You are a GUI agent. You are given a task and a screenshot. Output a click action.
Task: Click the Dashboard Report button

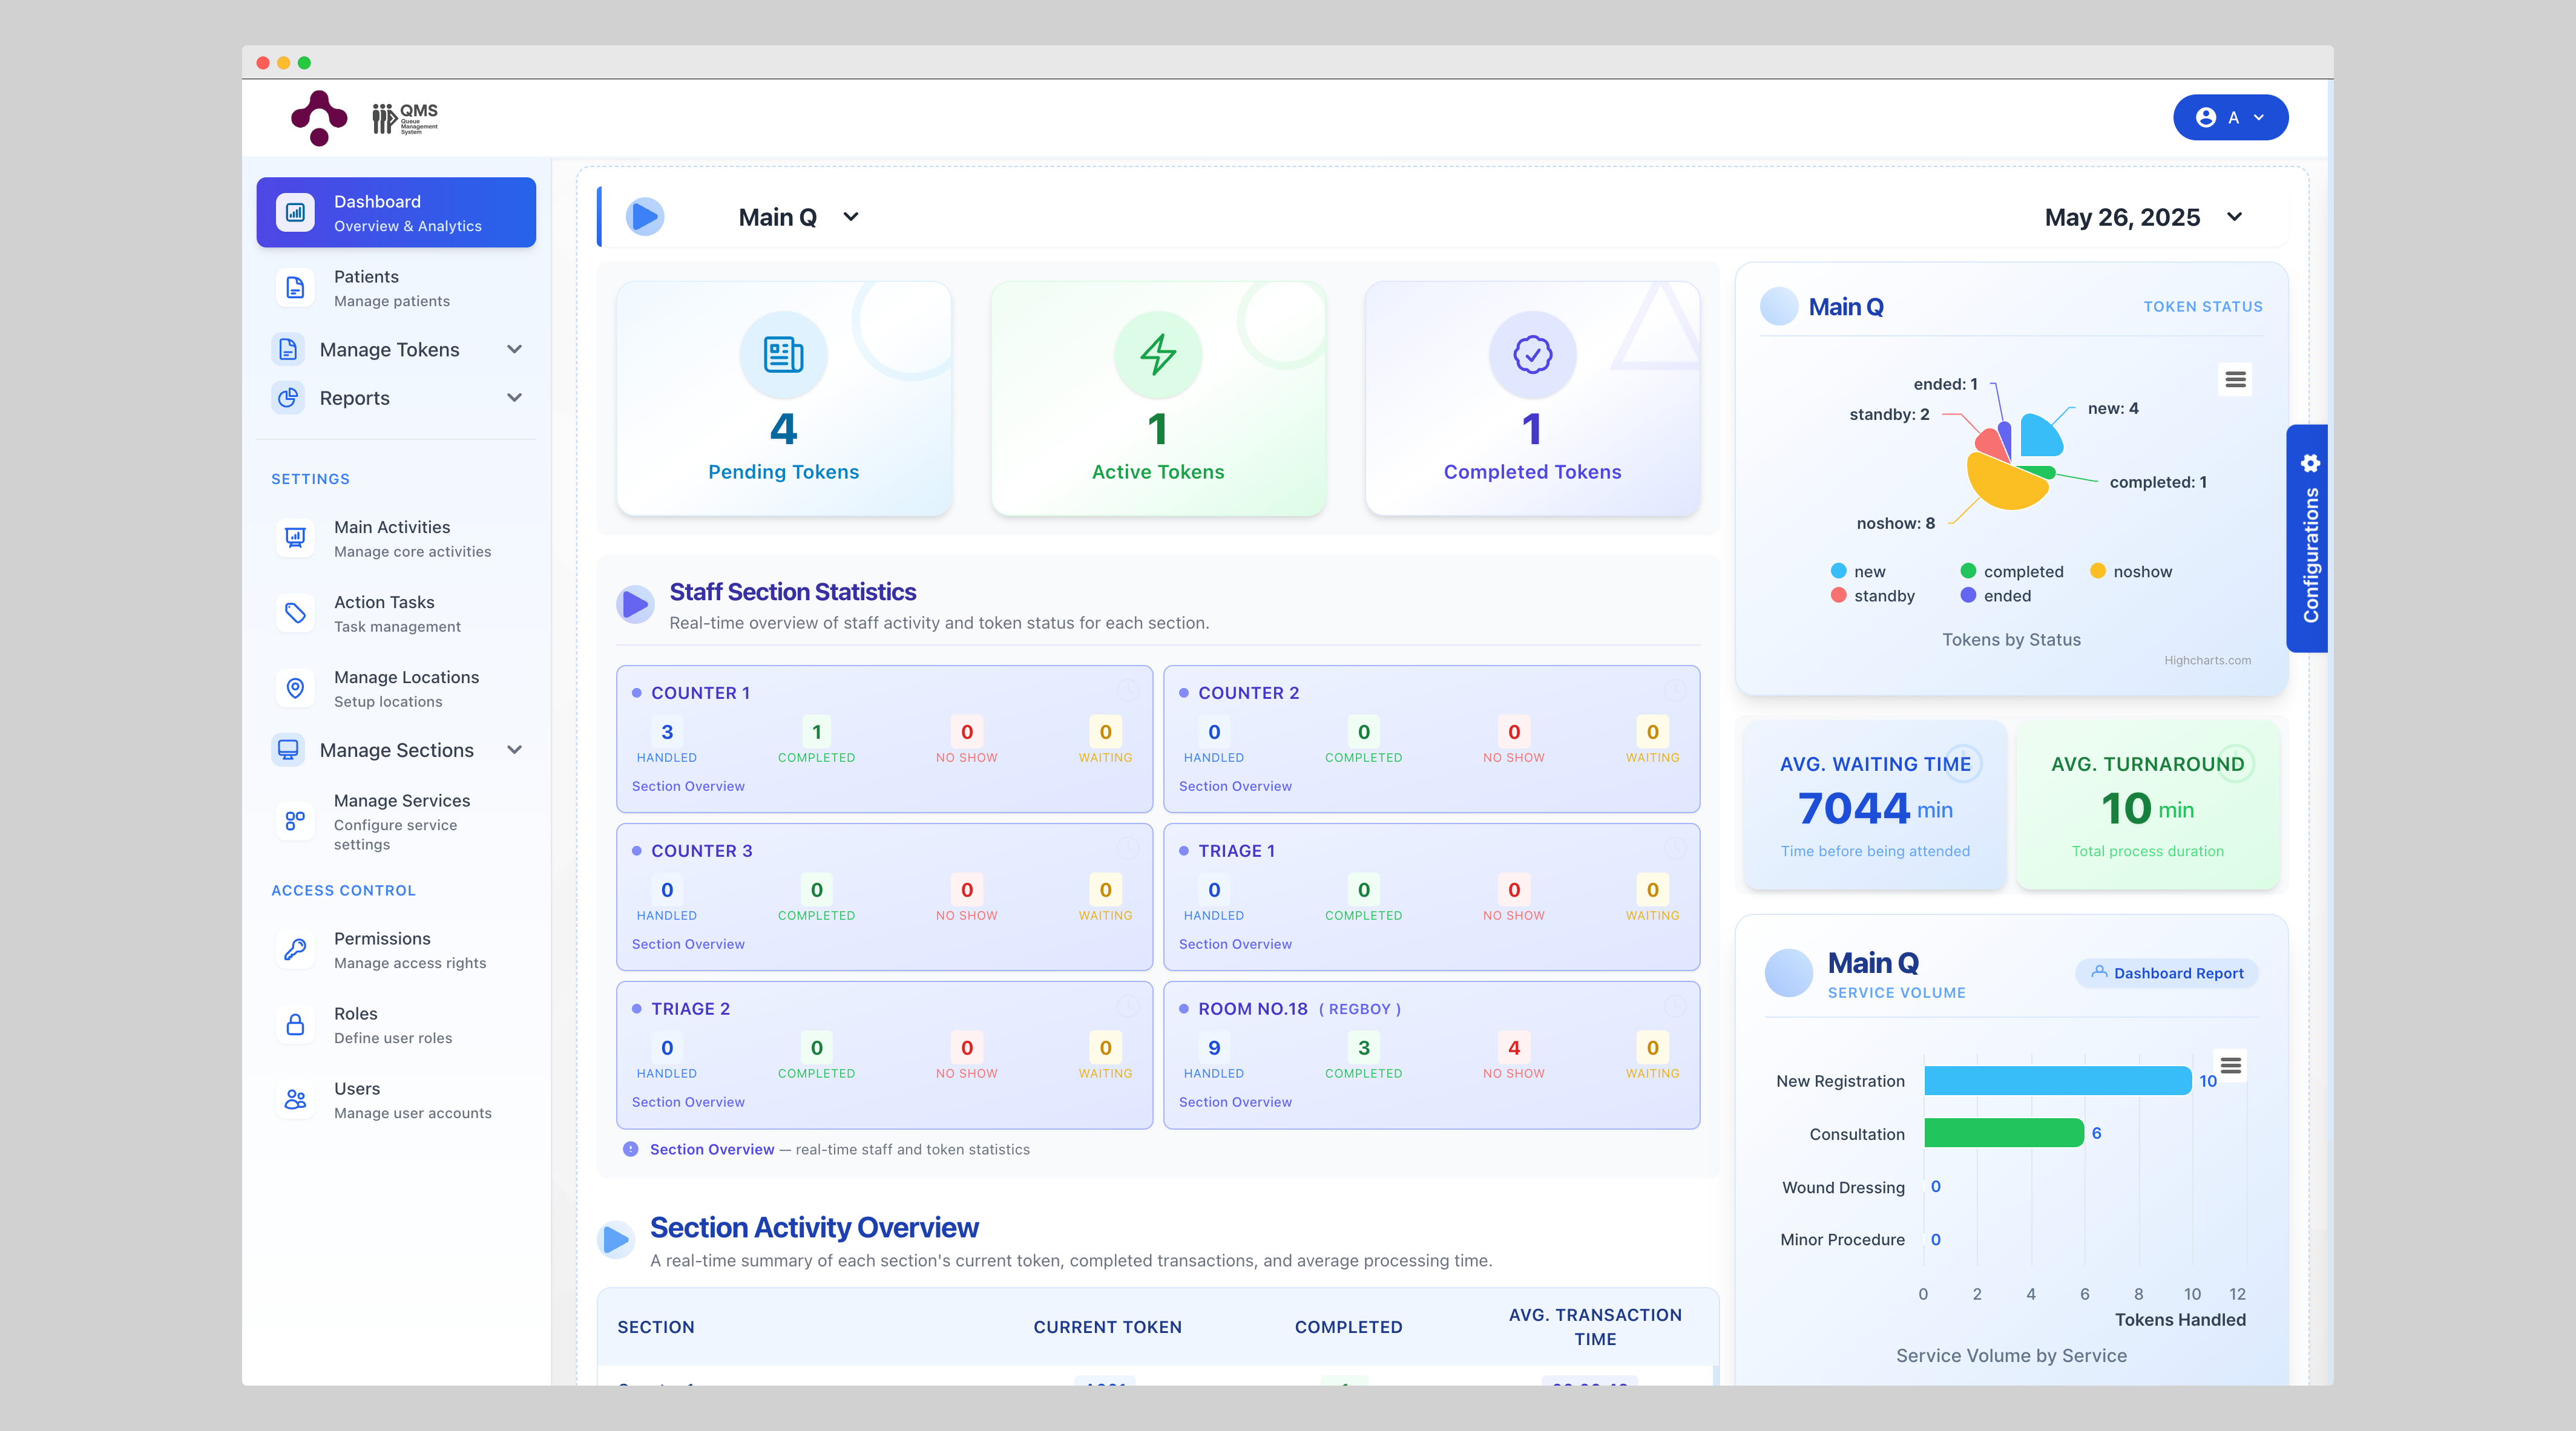pos(2167,973)
